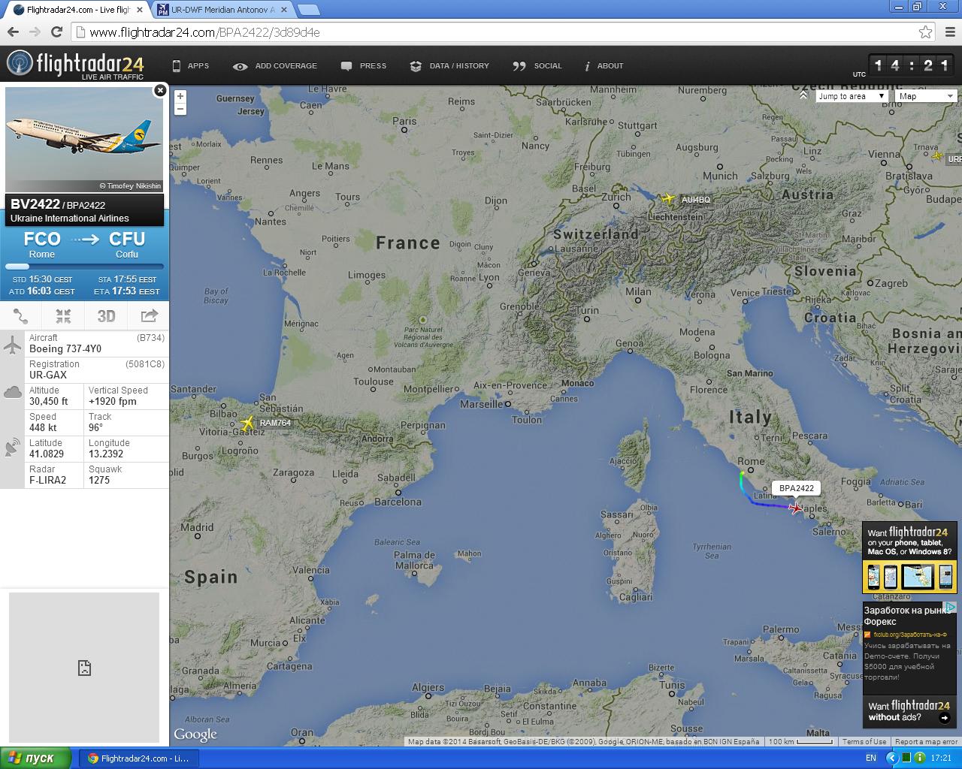
Task: Click radar value F-LIRA2
Action: click(x=48, y=481)
